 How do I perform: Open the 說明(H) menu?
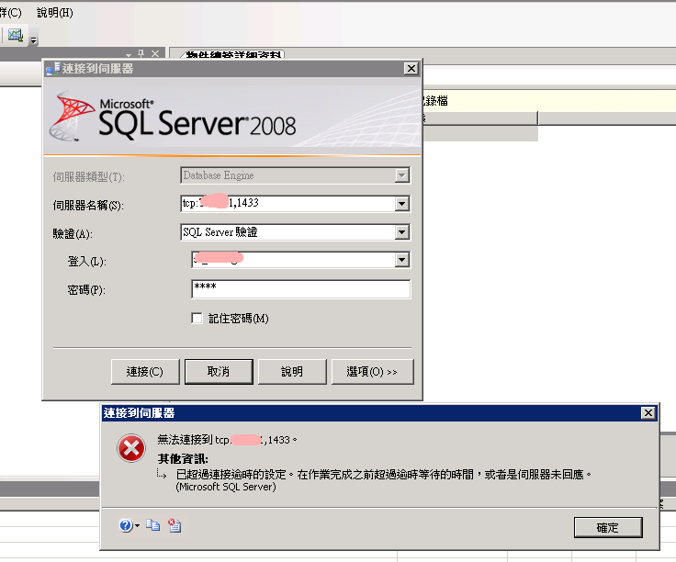pyautogui.click(x=55, y=13)
